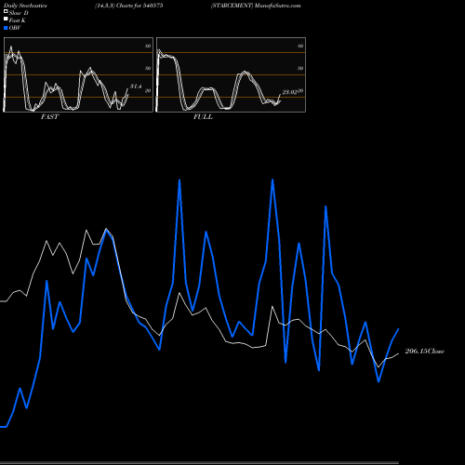Click the Slow D legend swatch
Viewport: 465px width, 465px height.
6,12
